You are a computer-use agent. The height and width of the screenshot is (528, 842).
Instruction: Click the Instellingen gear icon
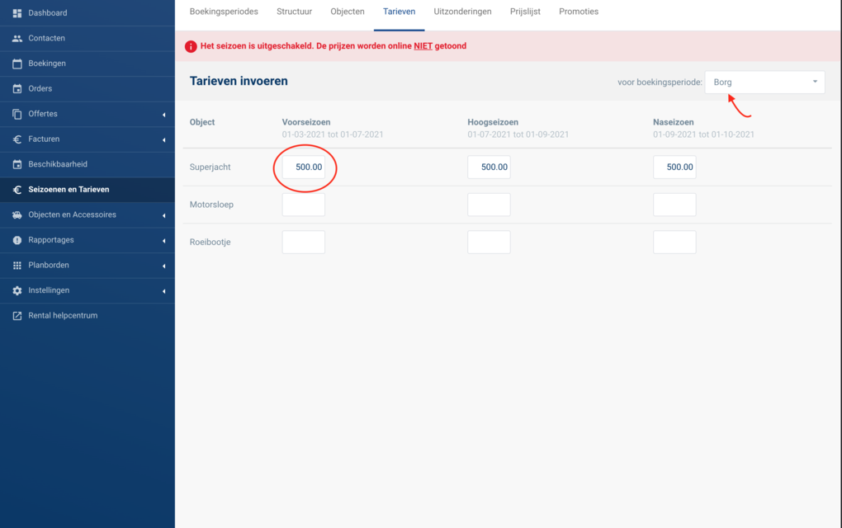tap(17, 291)
